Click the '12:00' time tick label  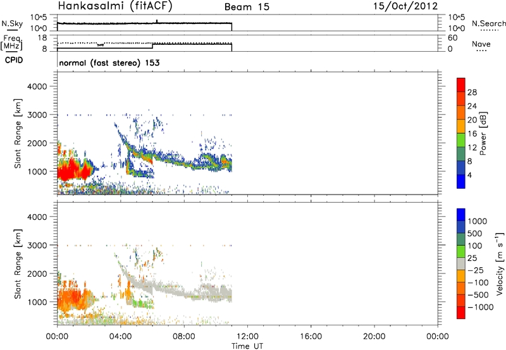coord(247,337)
